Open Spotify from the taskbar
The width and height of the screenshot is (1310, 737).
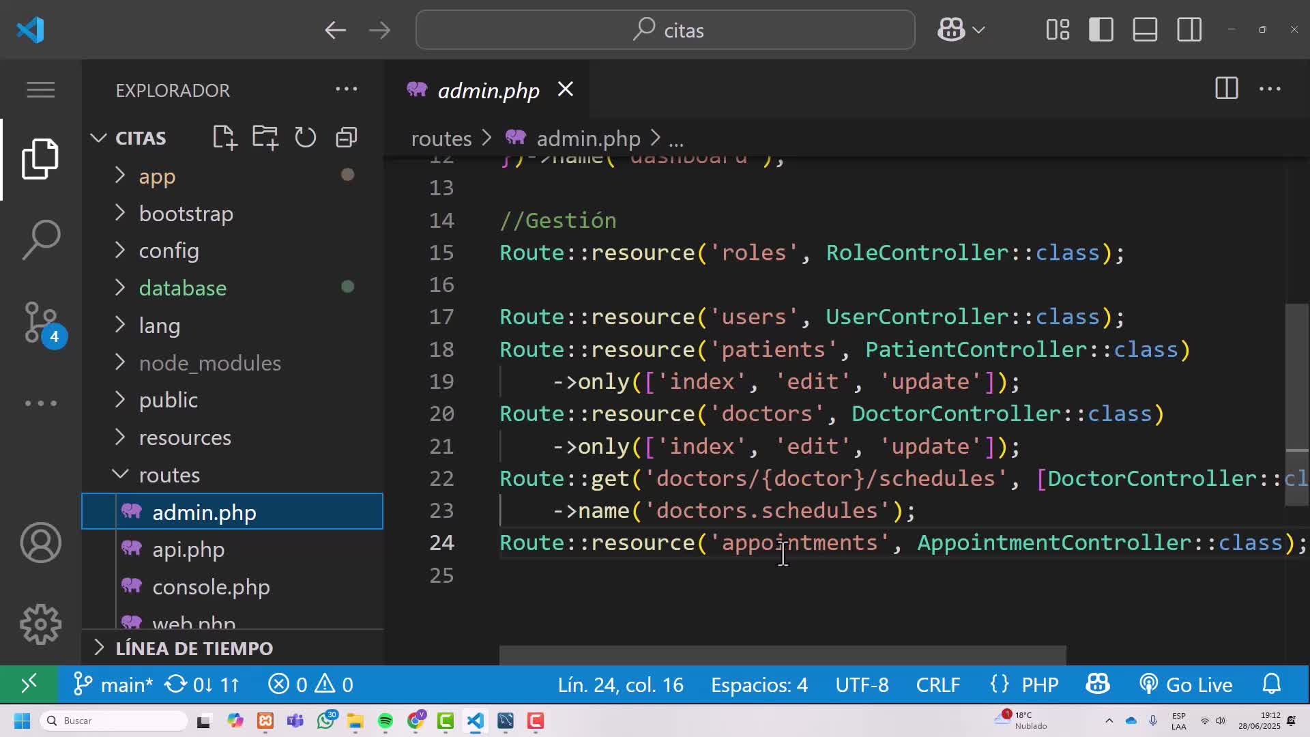point(385,721)
